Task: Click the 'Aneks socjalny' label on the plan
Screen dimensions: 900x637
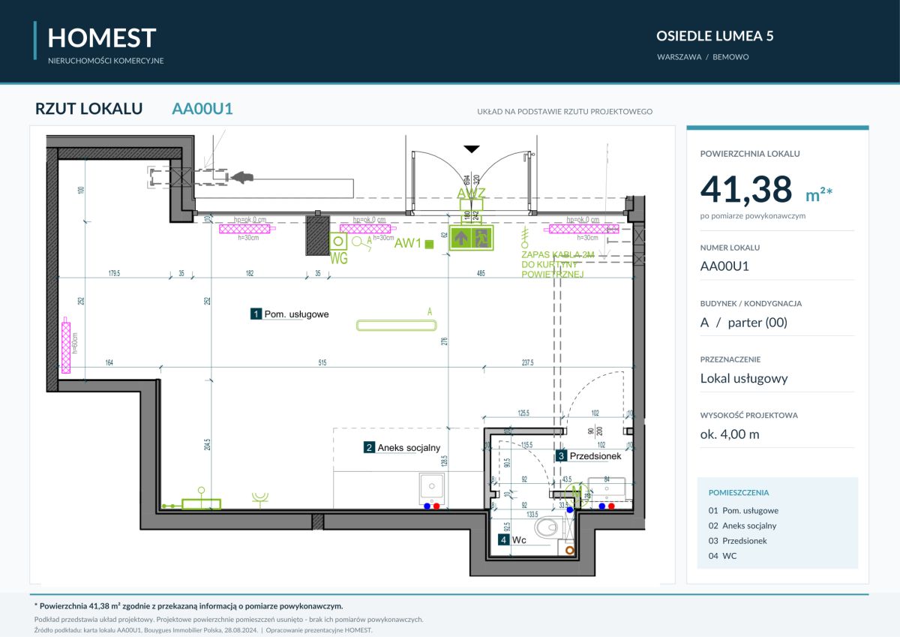Action: [409, 448]
